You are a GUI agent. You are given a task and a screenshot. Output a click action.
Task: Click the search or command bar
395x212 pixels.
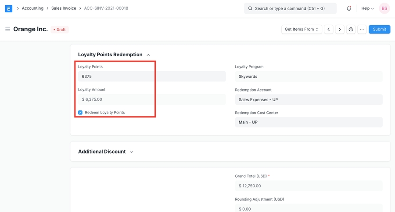pyautogui.click(x=290, y=8)
